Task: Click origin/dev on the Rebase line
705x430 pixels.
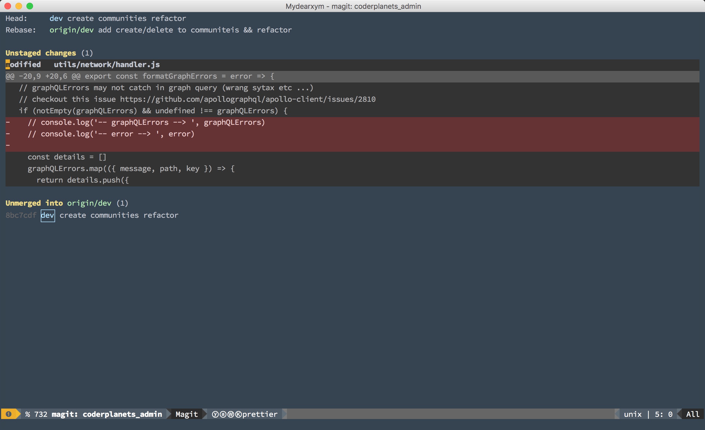Action: coord(71,30)
